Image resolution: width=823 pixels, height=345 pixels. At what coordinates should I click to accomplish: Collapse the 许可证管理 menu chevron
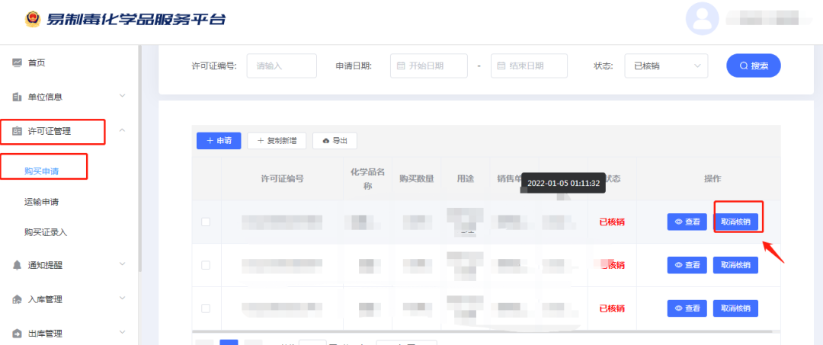pyautogui.click(x=122, y=131)
